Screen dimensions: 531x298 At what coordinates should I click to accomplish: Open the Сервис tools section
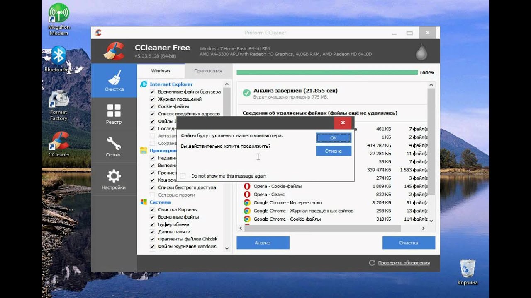114,147
